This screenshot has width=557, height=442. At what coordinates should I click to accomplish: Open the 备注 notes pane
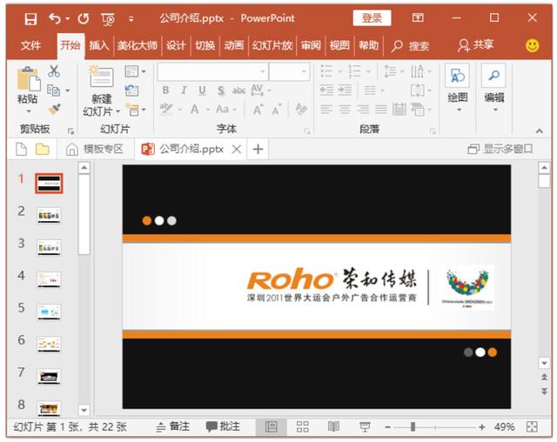pos(172,426)
